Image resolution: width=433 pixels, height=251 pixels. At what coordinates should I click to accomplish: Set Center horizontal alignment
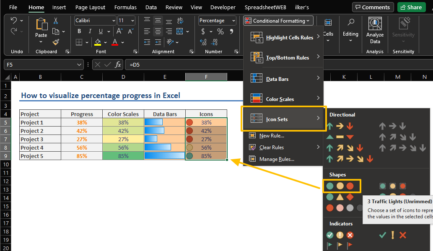pyautogui.click(x=158, y=31)
